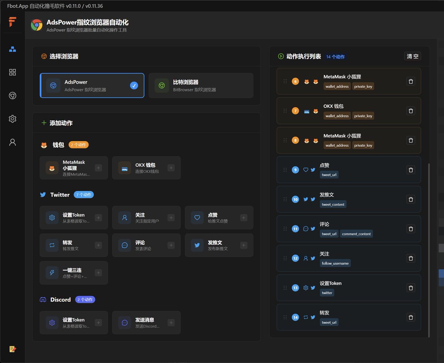This screenshot has height=363, width=444.
Task: Click the Twitter 7 个动作 badge
Action: [84, 194]
